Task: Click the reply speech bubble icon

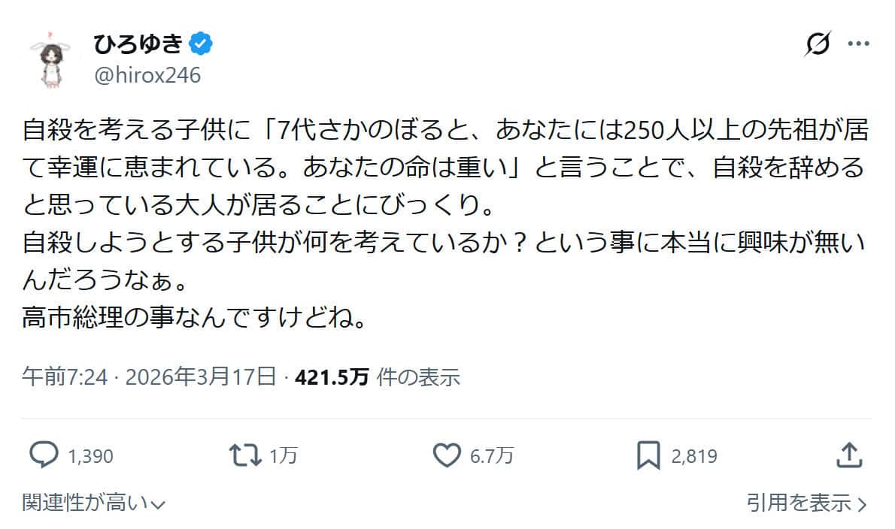Action: point(44,455)
